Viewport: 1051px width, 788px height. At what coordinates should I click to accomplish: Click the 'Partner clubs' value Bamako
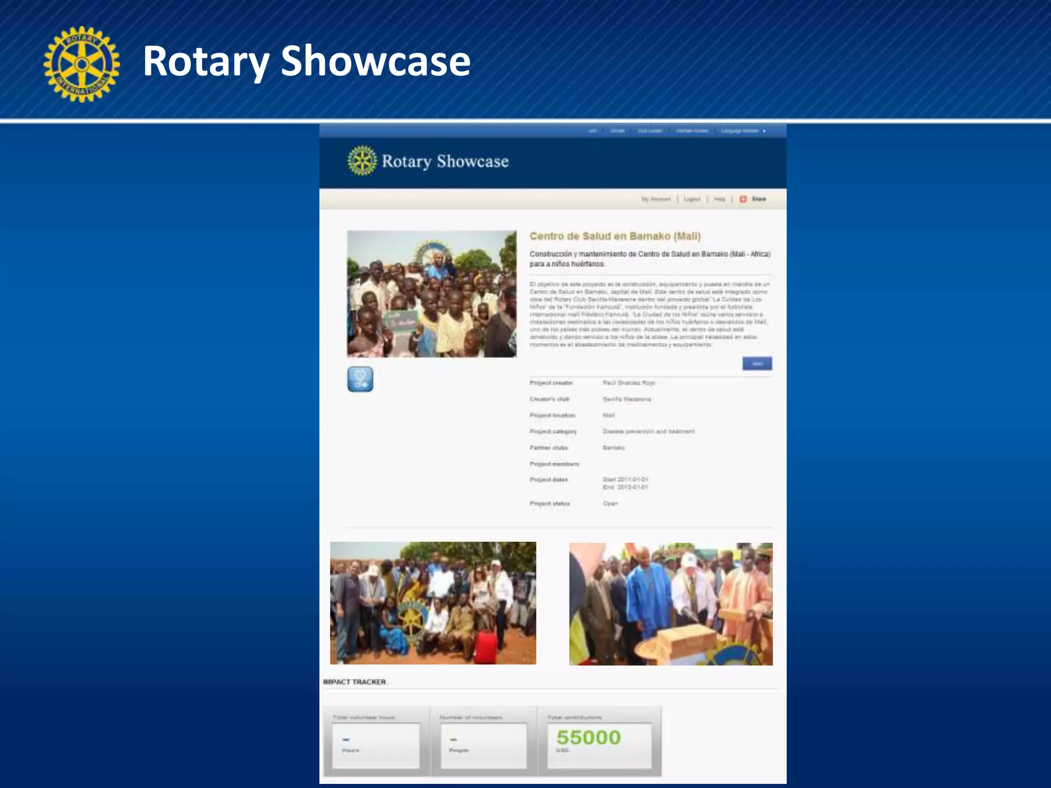click(x=614, y=448)
